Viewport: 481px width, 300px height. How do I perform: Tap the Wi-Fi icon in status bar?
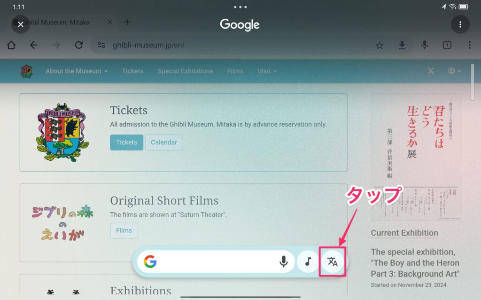click(452, 7)
